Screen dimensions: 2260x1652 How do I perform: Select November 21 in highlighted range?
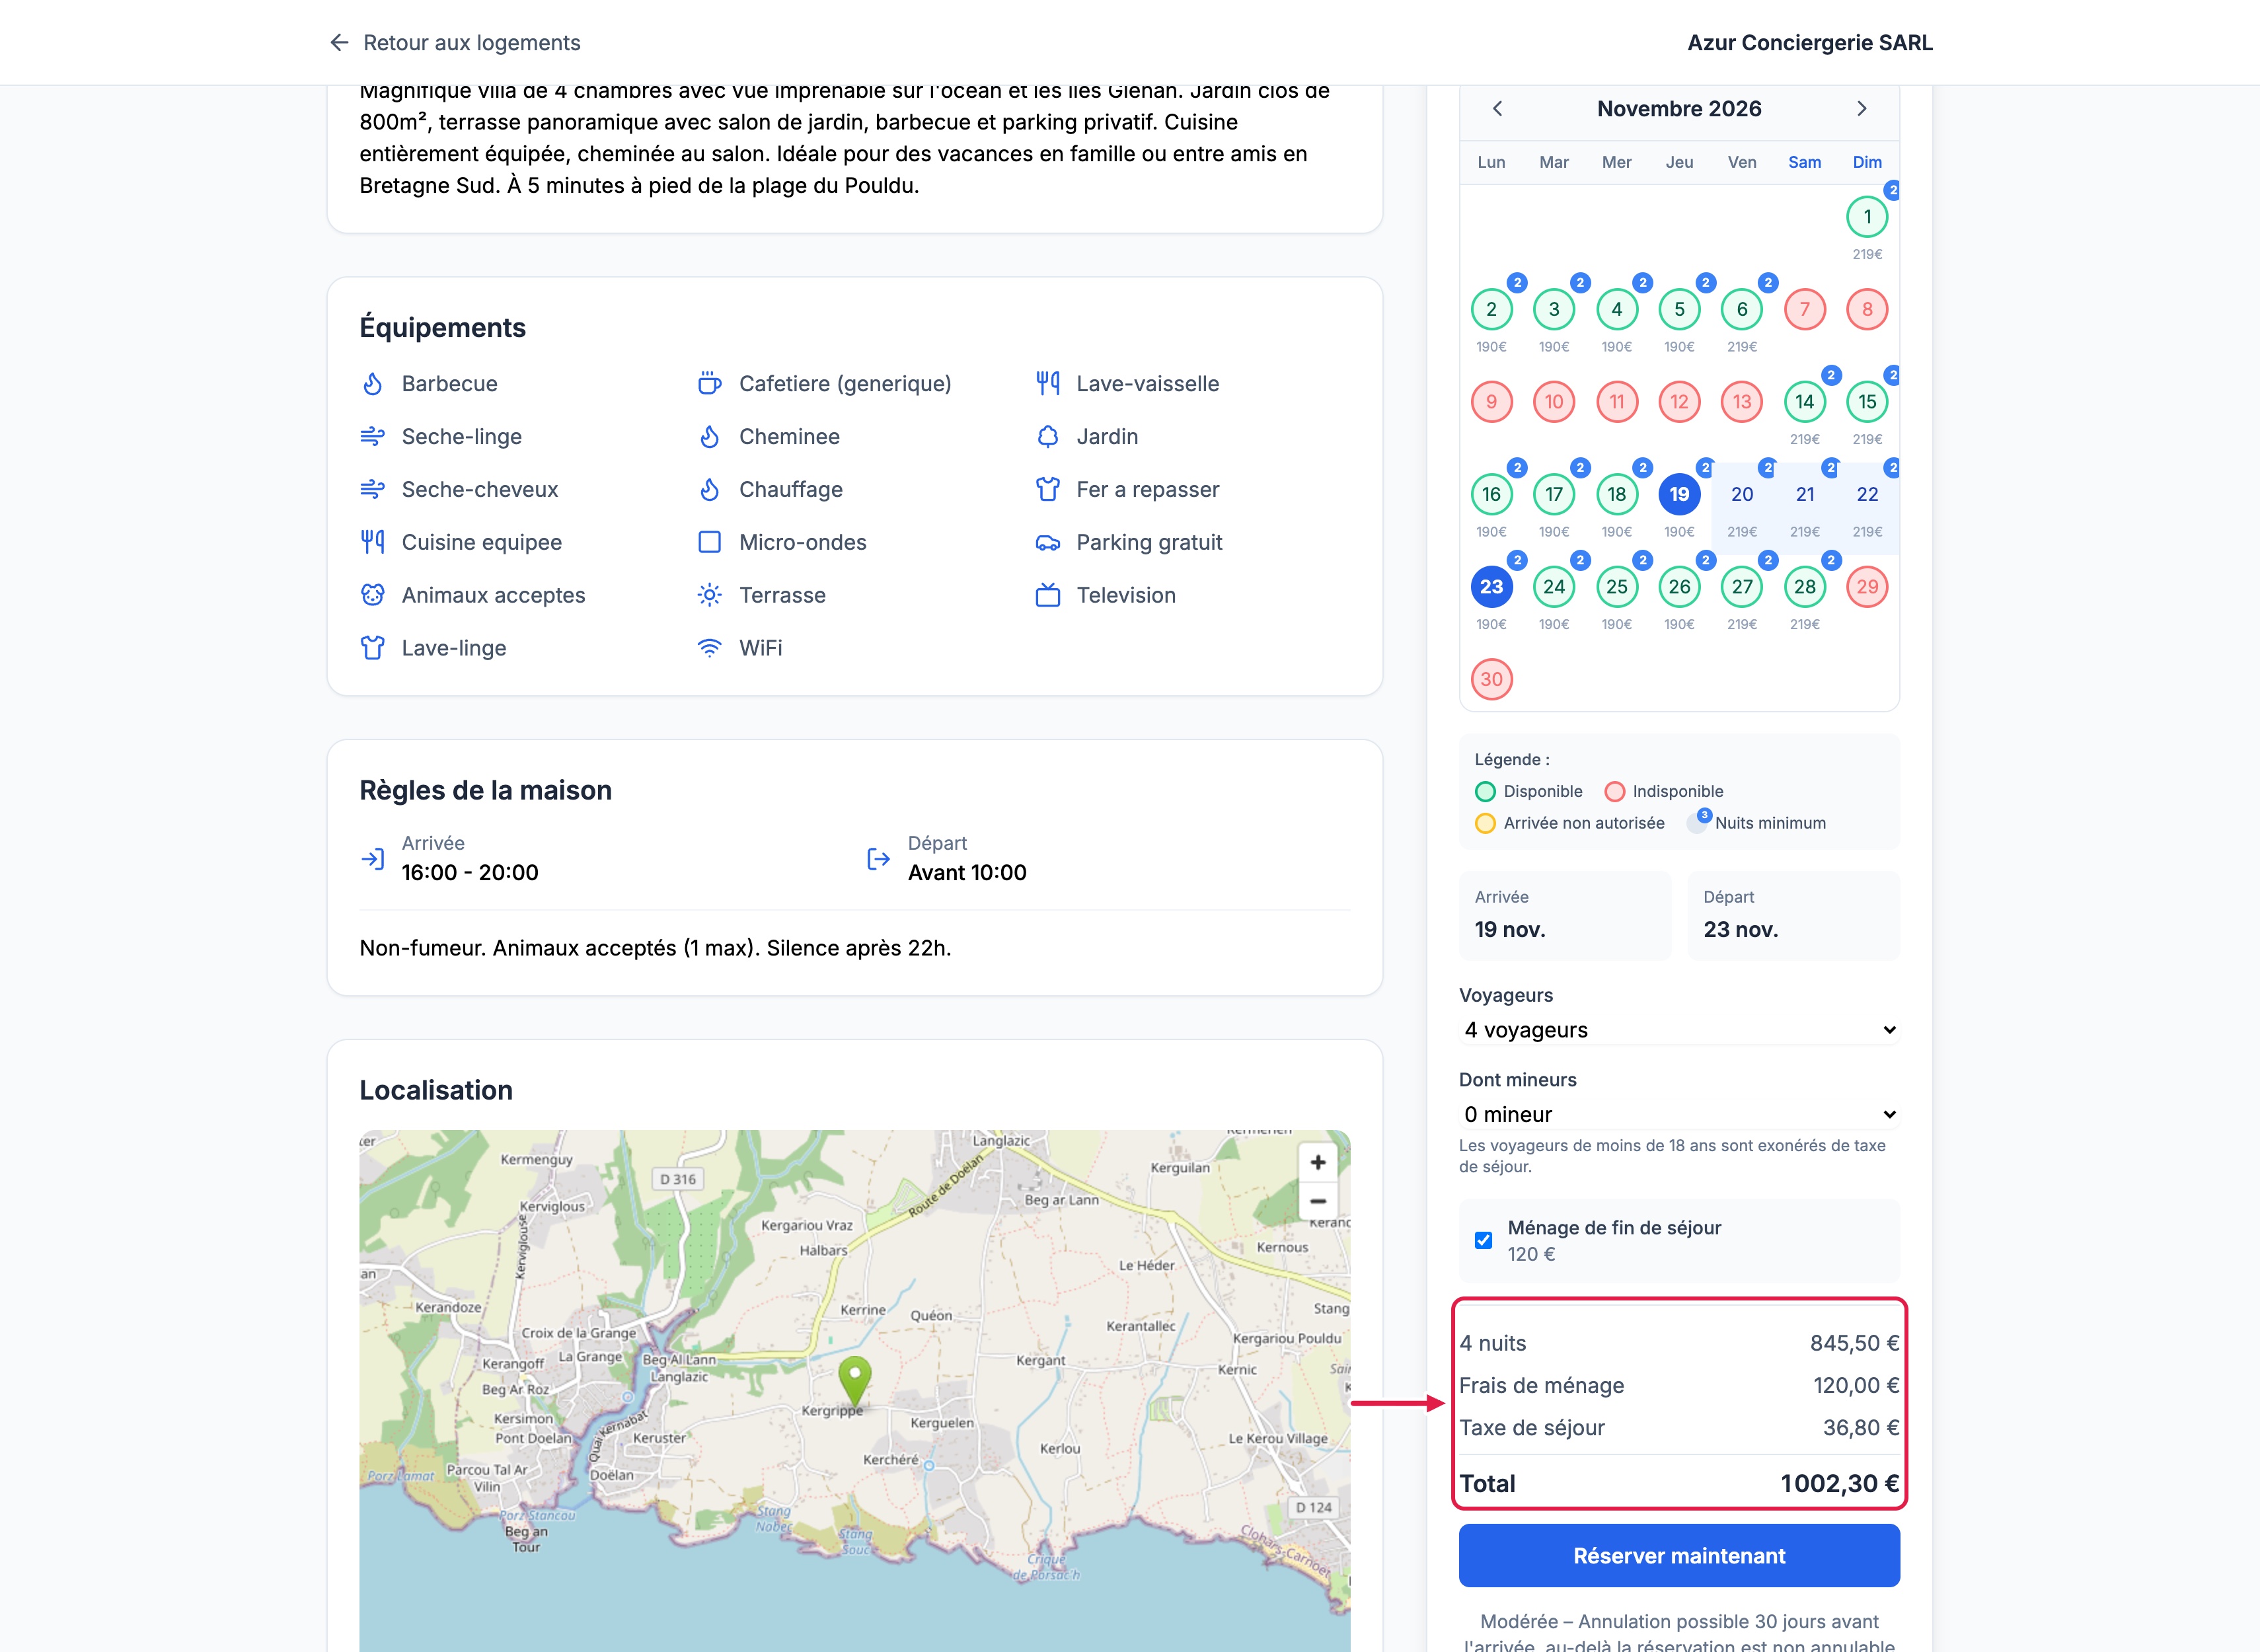click(x=1804, y=494)
